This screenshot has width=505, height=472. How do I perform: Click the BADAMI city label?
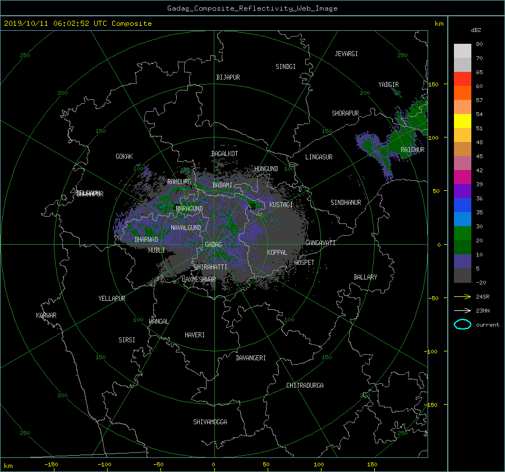222,185
